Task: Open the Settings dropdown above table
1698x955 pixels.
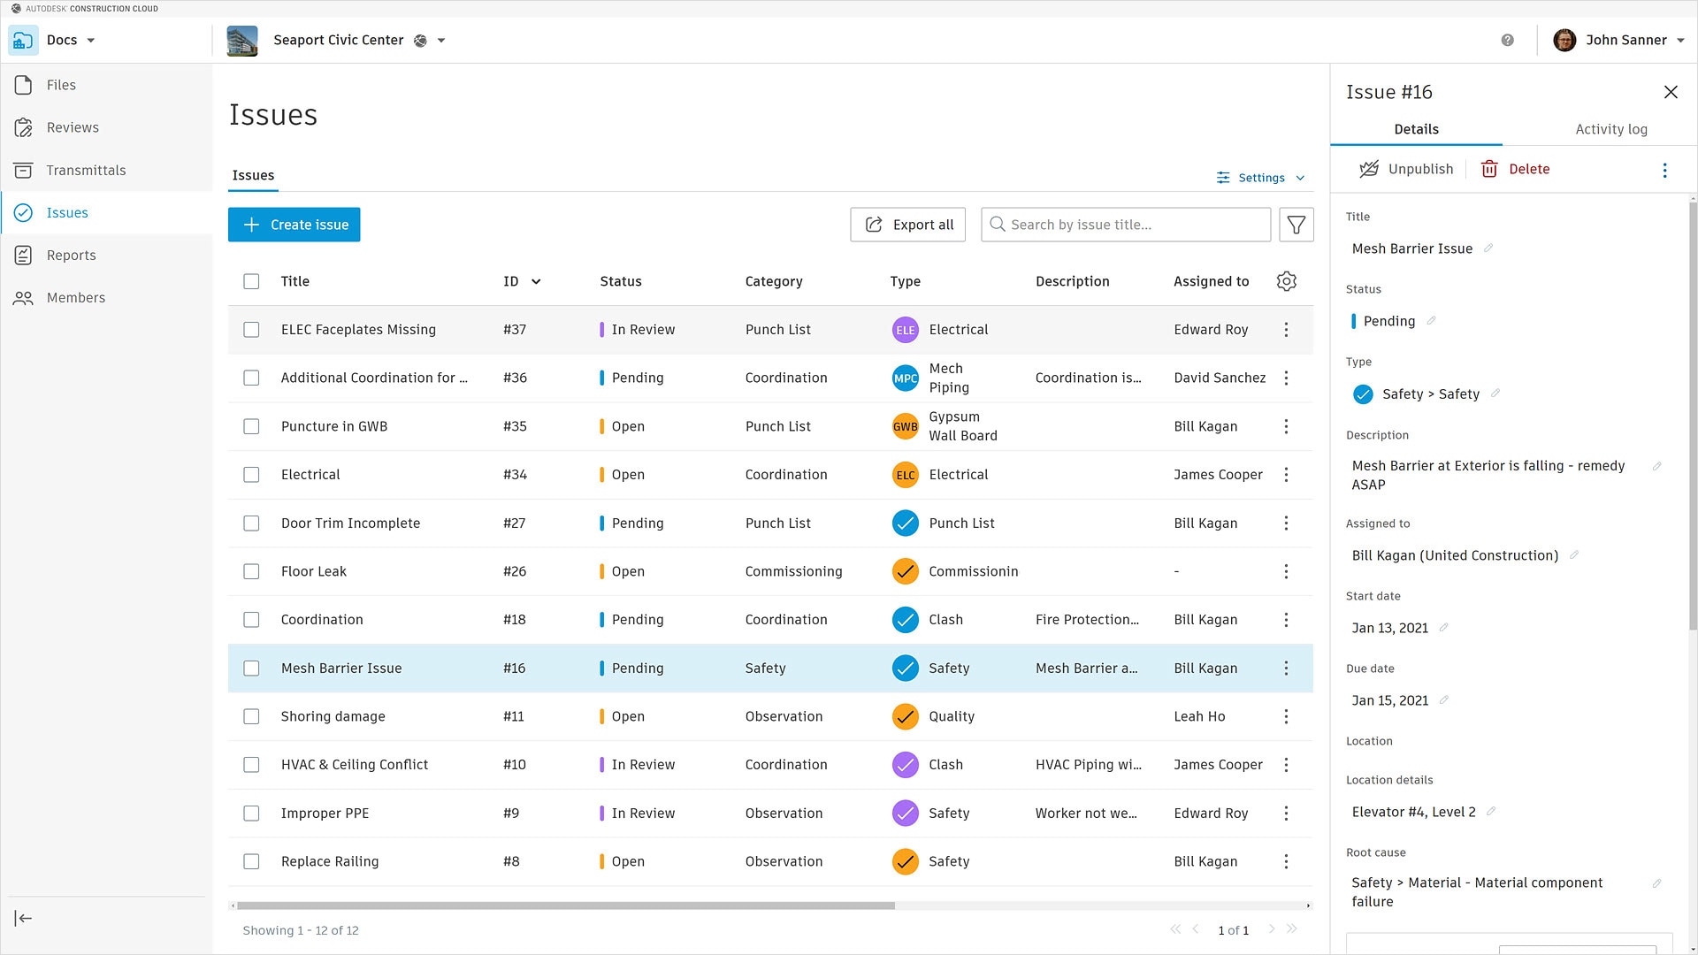Action: click(1260, 178)
